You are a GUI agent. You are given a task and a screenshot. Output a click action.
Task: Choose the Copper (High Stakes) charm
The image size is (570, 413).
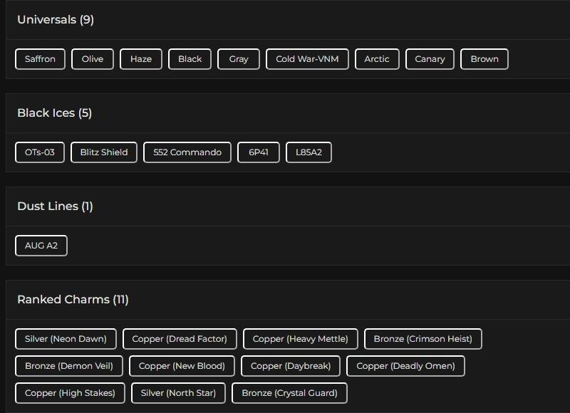(70, 393)
